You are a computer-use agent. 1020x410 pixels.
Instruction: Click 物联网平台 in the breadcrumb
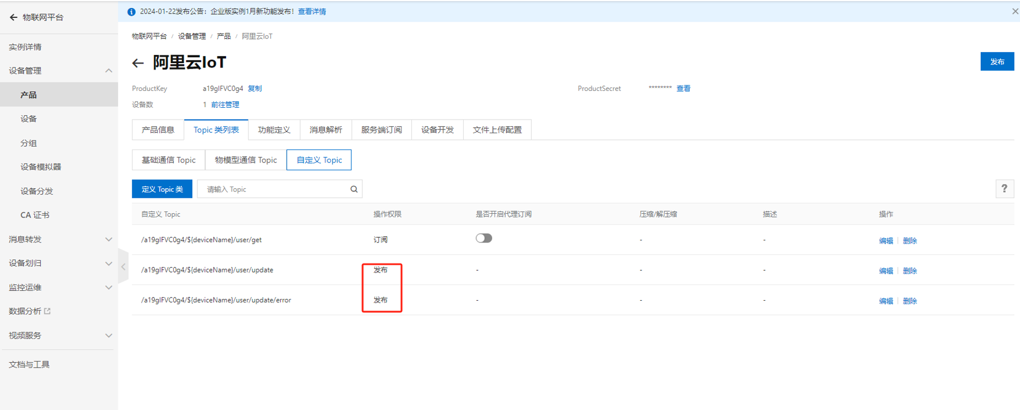pyautogui.click(x=149, y=36)
